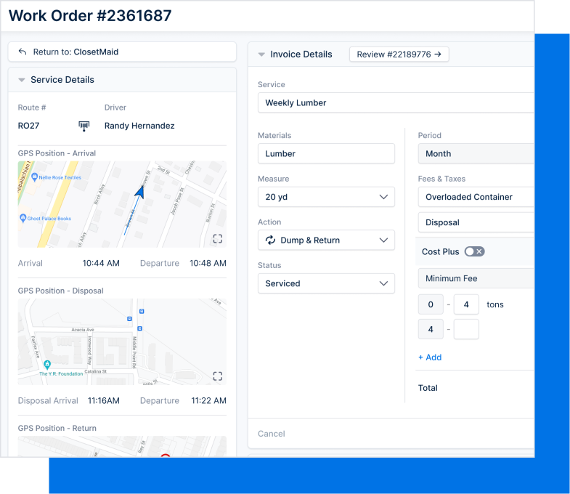
Task: Click the 10:44 AM arrival time
Action: [101, 263]
